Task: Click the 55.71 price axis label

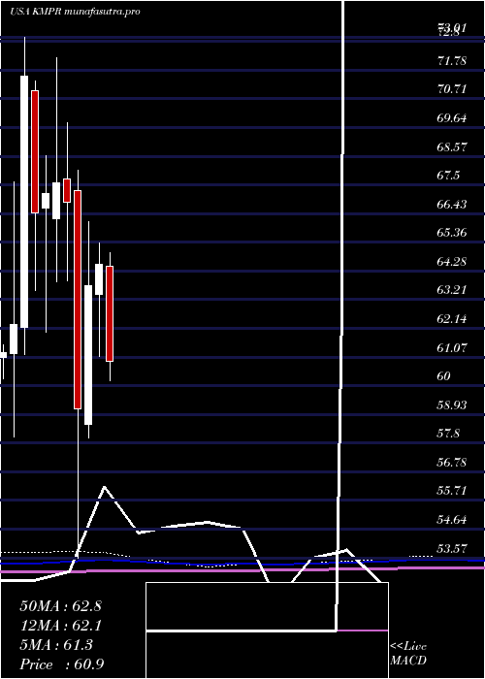Action: tap(452, 491)
